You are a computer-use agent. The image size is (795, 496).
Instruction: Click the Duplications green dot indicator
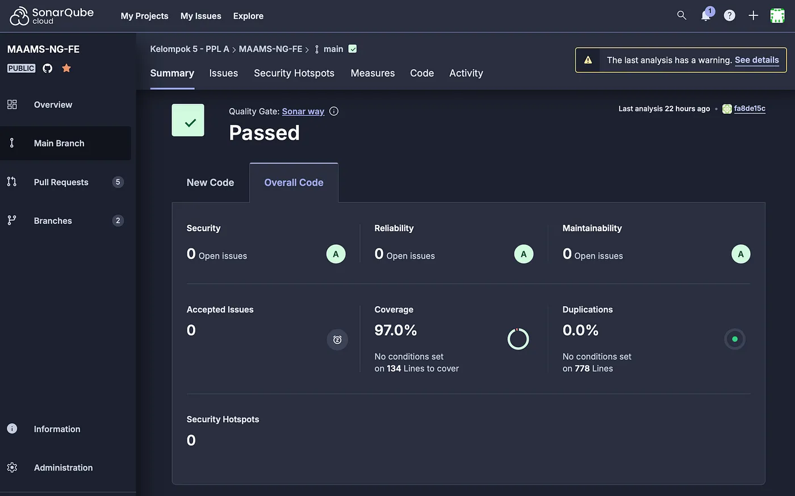tap(735, 339)
